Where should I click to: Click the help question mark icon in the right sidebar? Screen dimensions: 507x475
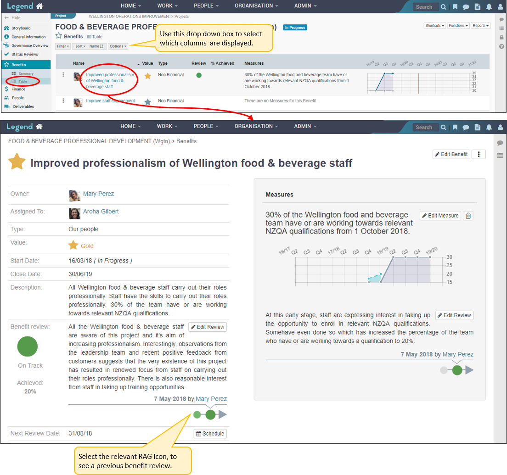pos(501,46)
